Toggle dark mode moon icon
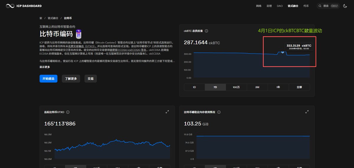The height and width of the screenshot is (168, 354). coord(345,6)
